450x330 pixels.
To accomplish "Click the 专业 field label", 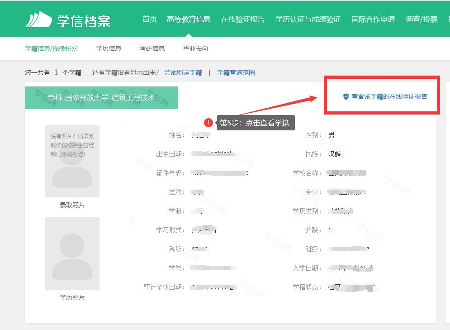I will [x=313, y=192].
